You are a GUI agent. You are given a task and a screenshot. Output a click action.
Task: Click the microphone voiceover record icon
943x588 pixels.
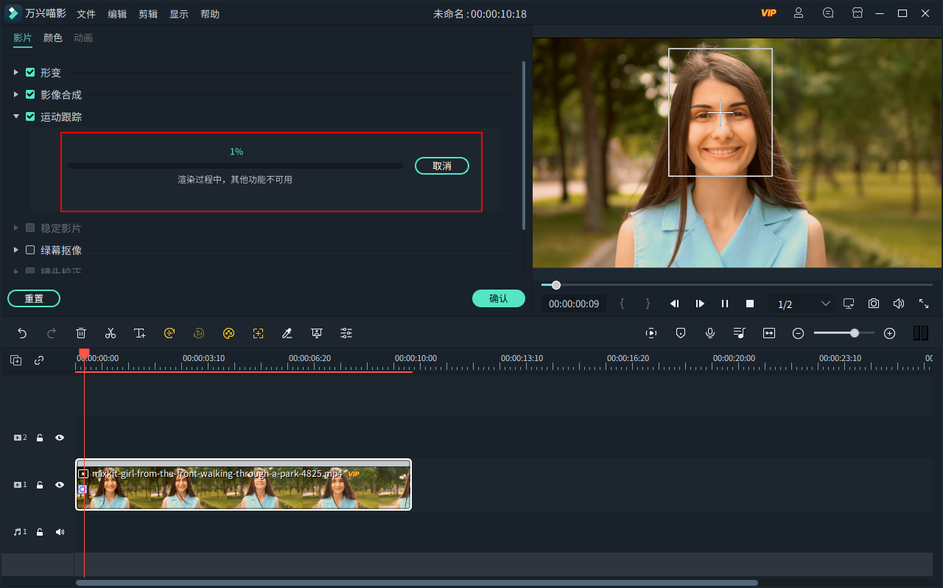710,333
